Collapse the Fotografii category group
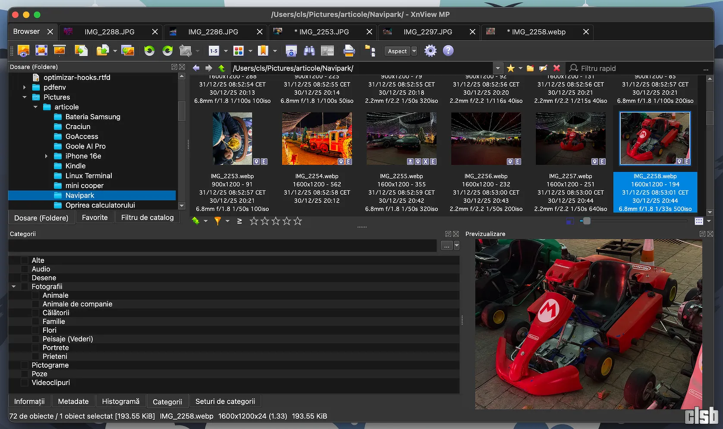Screen dimensions: 723x429 [x=14, y=287]
